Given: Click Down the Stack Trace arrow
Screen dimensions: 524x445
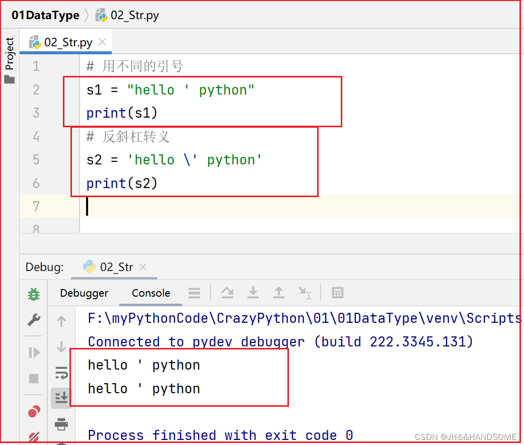Looking at the screenshot, I should [x=61, y=346].
